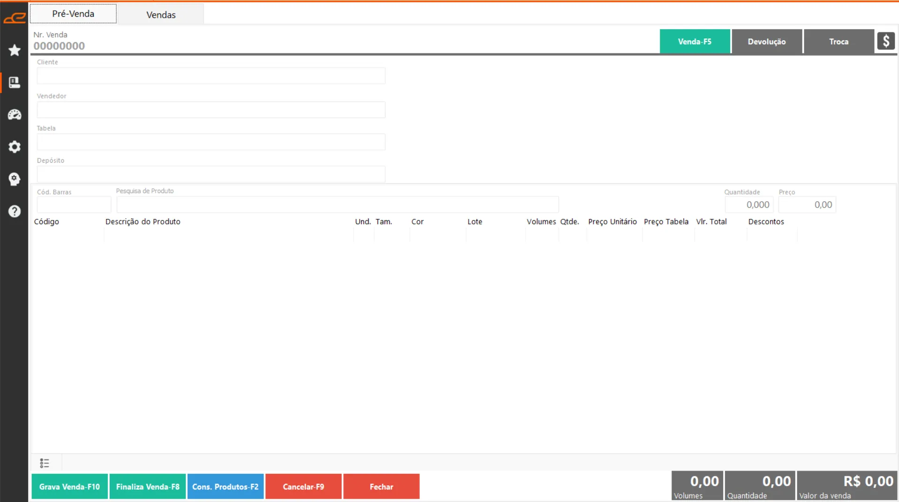This screenshot has height=502, width=899.
Task: Focus the Pesquisa de Produto field
Action: coord(338,205)
